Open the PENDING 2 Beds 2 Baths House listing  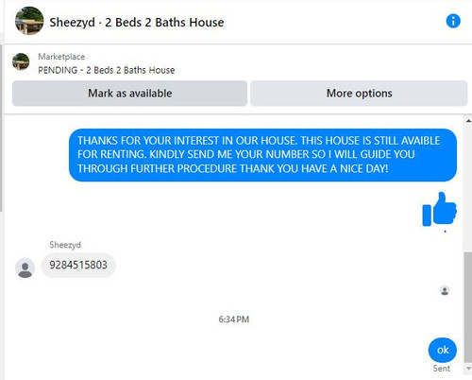(107, 70)
